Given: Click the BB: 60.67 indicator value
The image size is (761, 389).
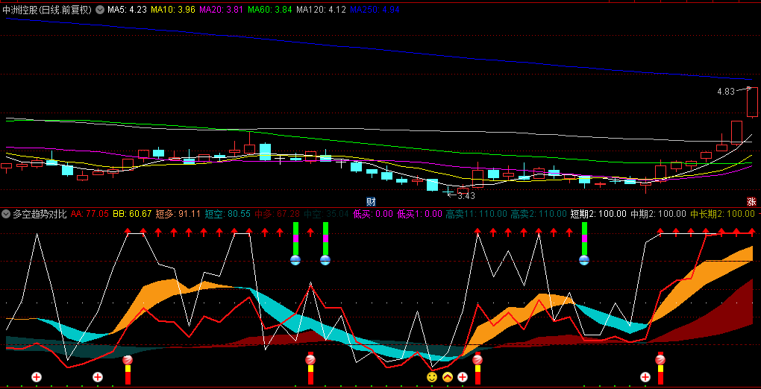Looking at the screenshot, I should coord(132,214).
